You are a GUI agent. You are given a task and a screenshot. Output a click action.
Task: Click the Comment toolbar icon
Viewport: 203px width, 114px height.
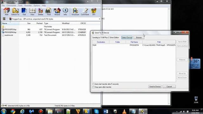tap(85, 12)
